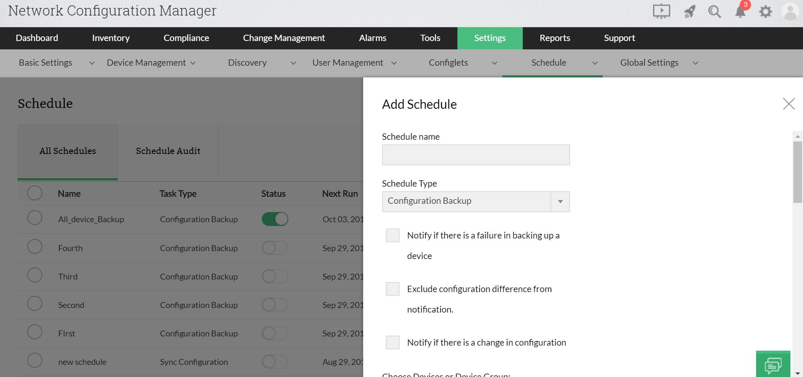Screen dimensions: 803x377
Task: Open the user profile avatar menu
Action: [790, 11]
